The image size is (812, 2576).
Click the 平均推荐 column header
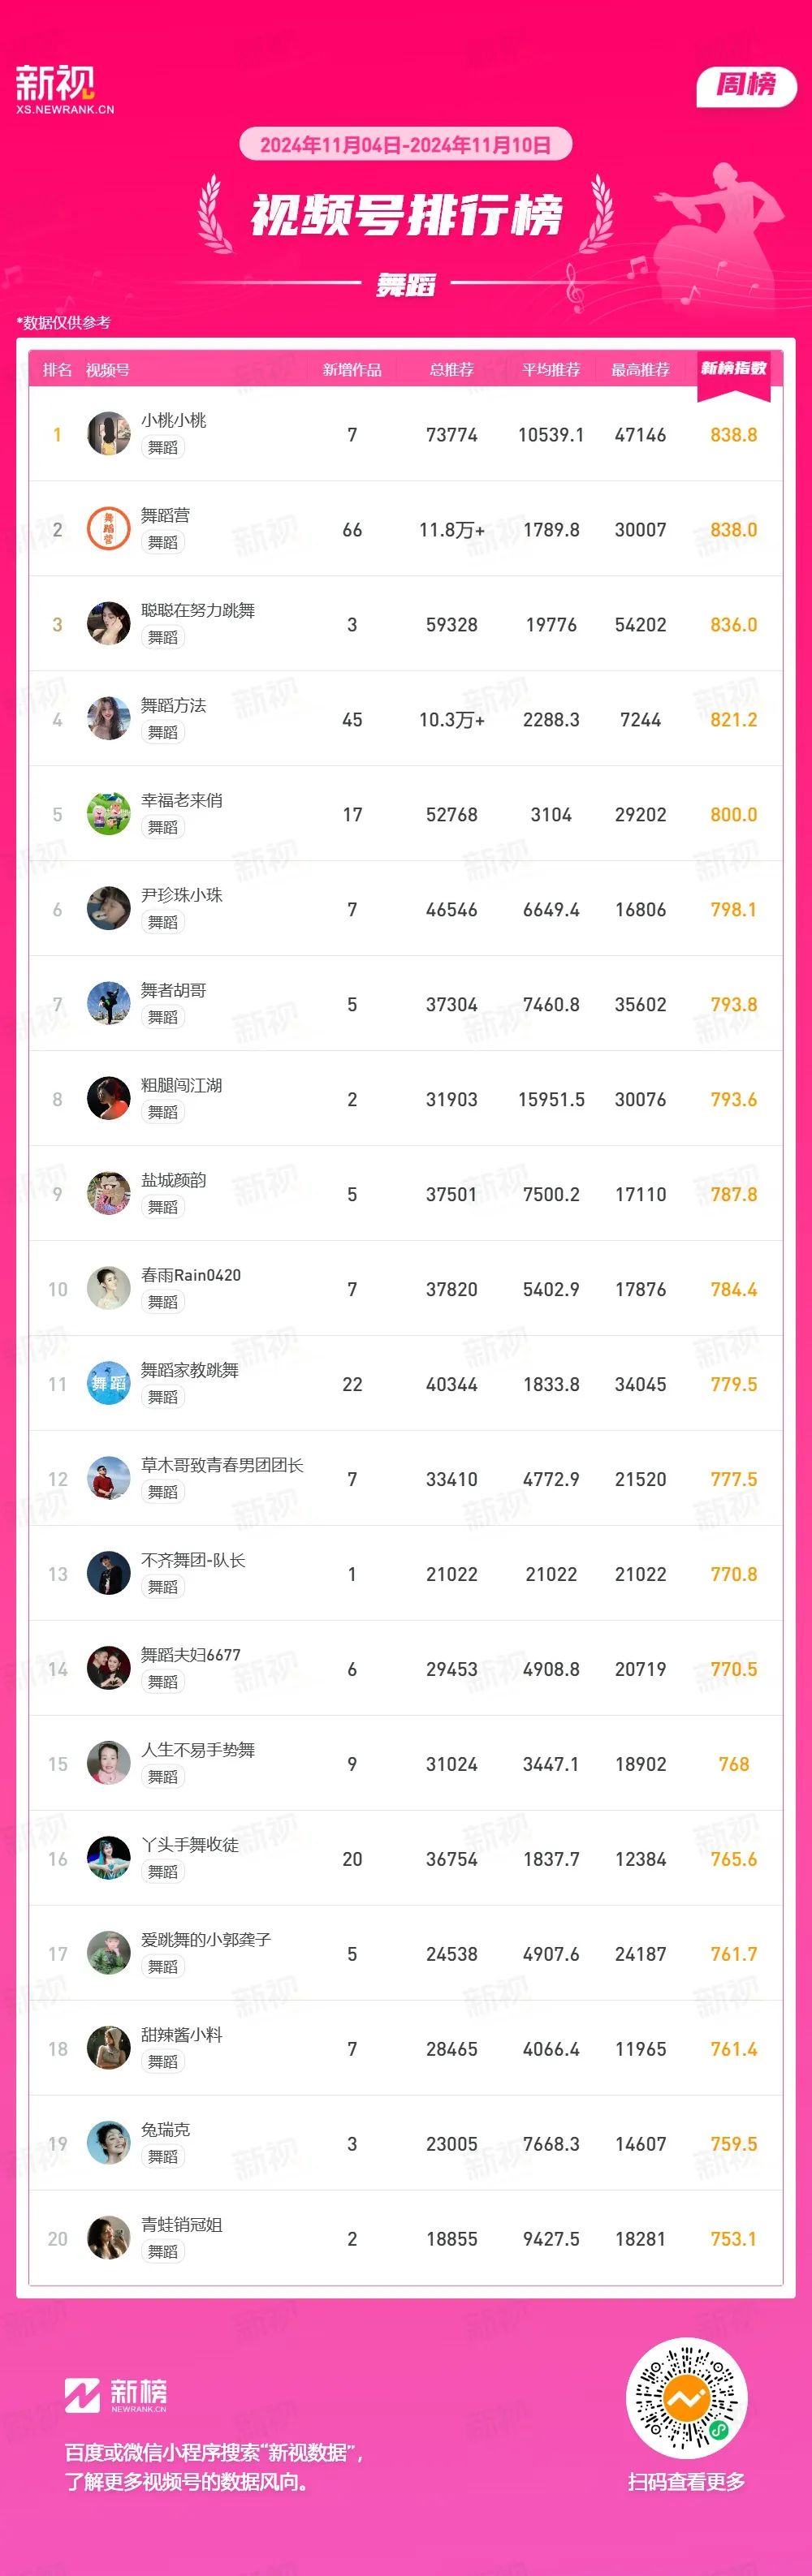coord(551,370)
